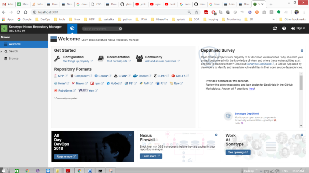The width and height of the screenshot is (309, 173).
Task: Open the NuGet repository format link
Action: [115, 83]
